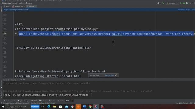The height and width of the screenshot is (109, 195).
Task: Open Microsoft Word from taskbar
Action: (84, 107)
